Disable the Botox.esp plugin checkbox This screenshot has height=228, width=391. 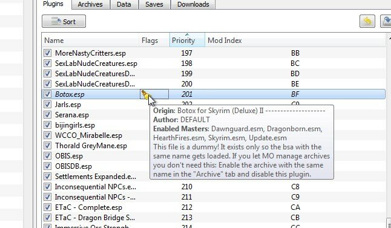(x=47, y=94)
